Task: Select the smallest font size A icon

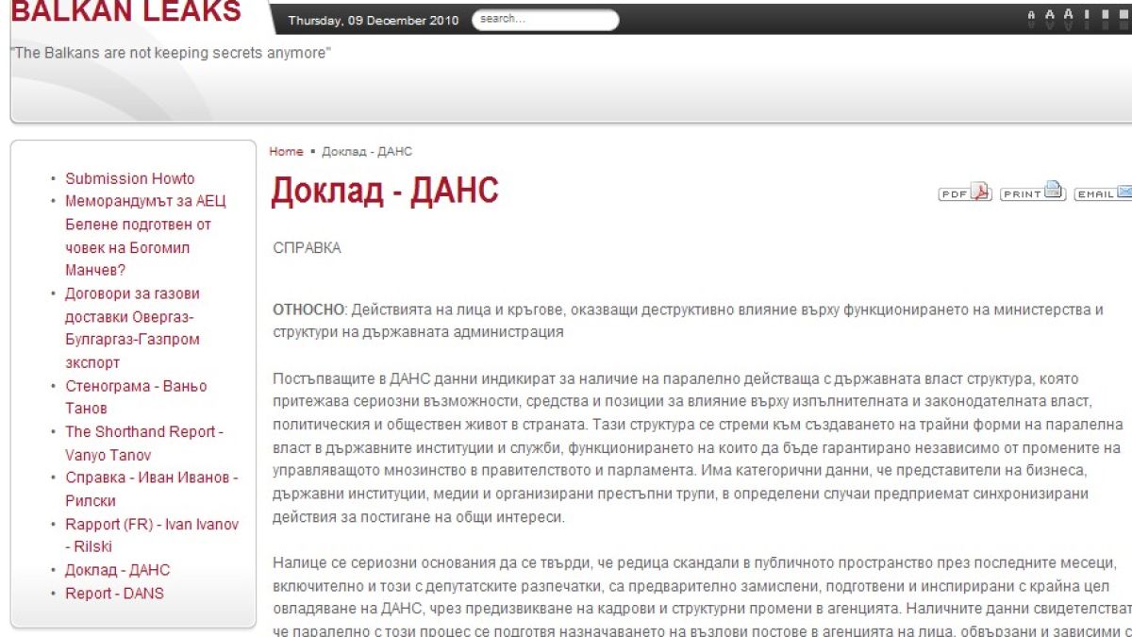Action: pyautogui.click(x=1032, y=17)
